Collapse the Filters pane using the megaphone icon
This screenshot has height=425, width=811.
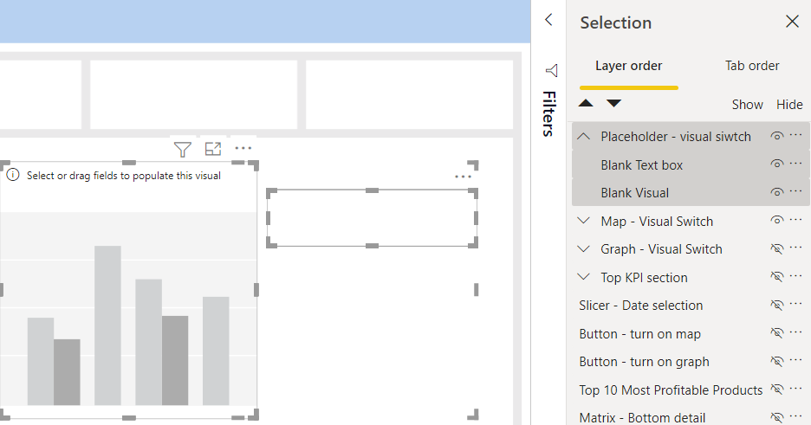tap(552, 71)
